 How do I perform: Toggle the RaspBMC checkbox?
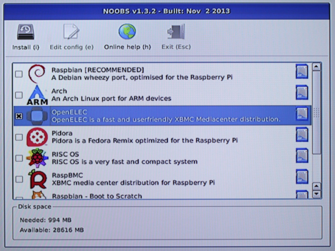[19, 179]
